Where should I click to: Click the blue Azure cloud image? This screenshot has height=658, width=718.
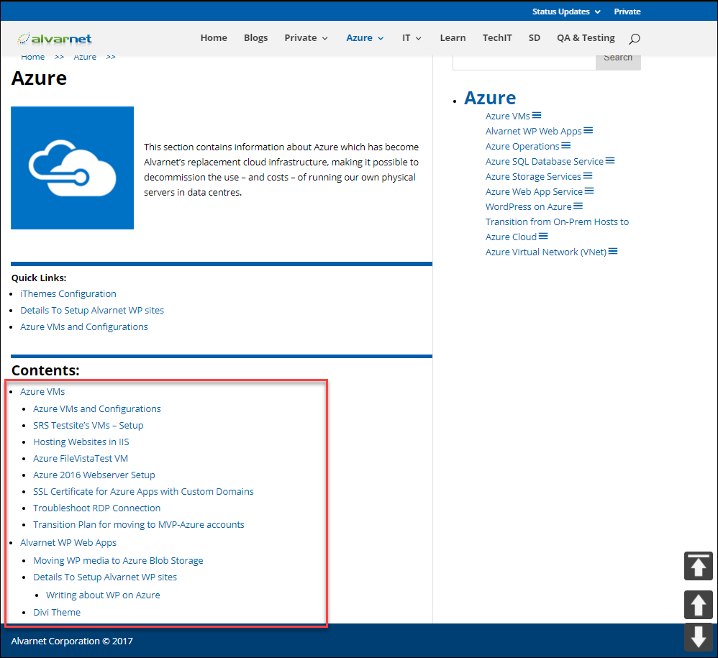[x=73, y=168]
